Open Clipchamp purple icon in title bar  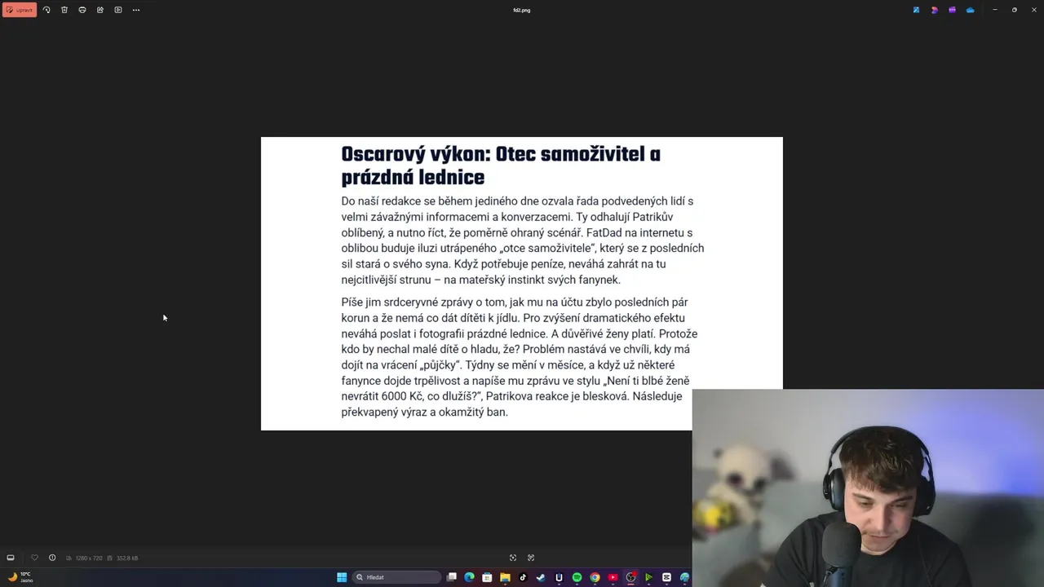[952, 10]
